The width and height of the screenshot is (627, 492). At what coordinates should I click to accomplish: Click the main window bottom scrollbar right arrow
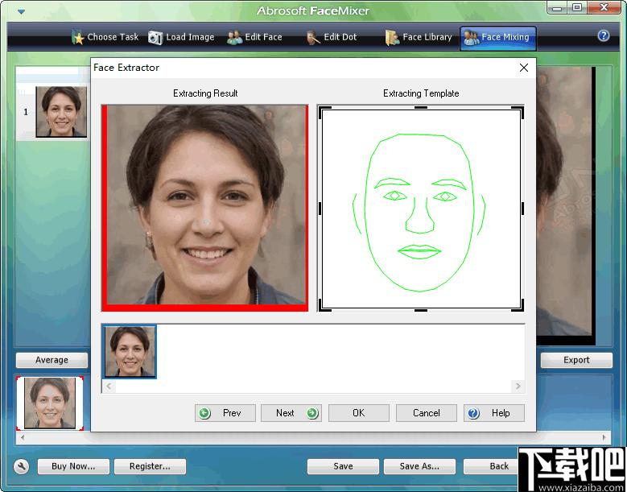604,437
